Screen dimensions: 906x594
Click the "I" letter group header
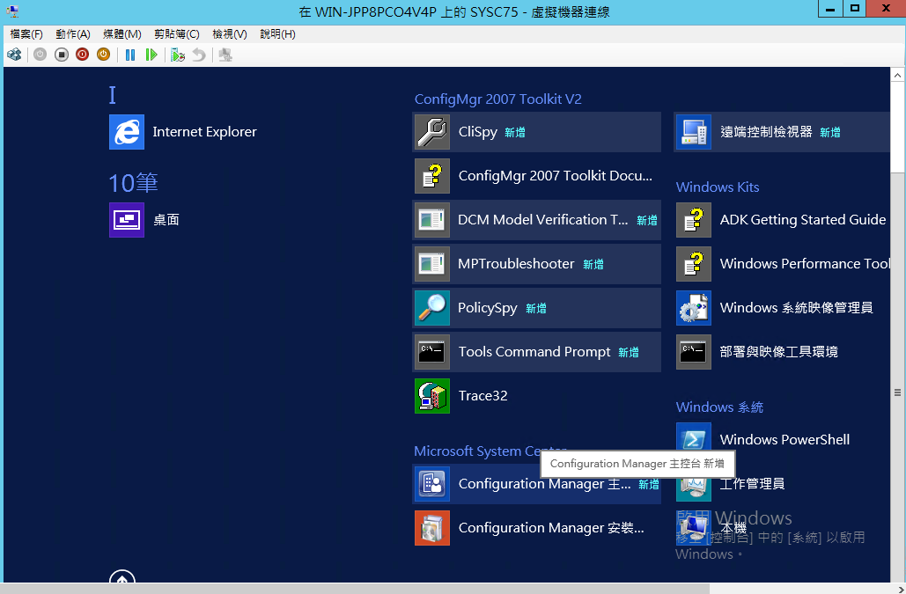[x=113, y=95]
